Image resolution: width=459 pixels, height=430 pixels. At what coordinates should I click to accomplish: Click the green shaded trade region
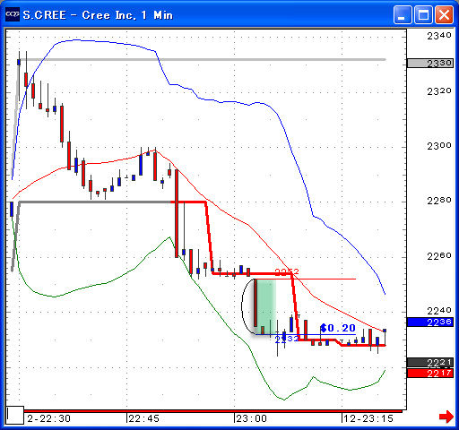pos(266,306)
